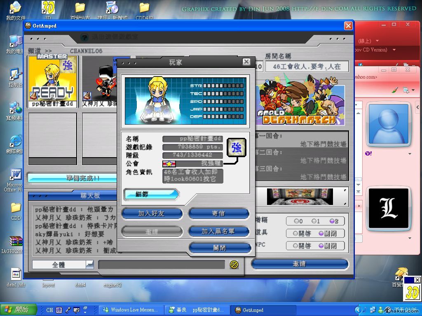Click the IME input method icon on the taskbar
Screen dimensions: 422x316
coord(59,310)
